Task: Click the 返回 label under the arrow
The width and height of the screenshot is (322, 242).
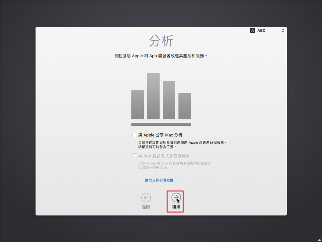Action: click(146, 207)
